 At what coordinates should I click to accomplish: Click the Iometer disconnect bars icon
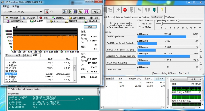tap(147, 10)
